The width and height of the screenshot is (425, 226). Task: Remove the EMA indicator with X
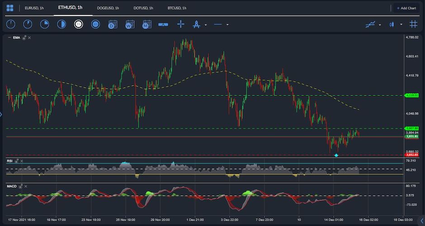click(x=29, y=38)
